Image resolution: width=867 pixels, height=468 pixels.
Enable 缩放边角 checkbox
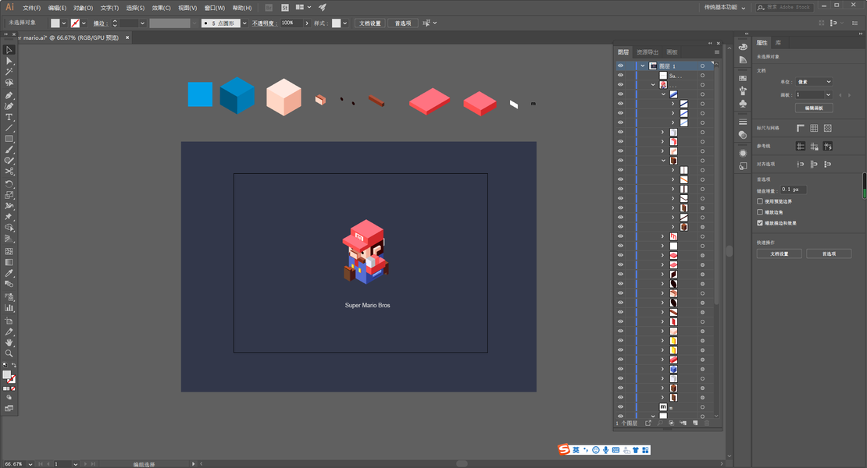760,212
